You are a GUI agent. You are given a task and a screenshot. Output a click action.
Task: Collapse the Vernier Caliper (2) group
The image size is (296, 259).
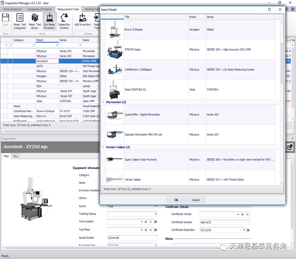click(x=104, y=147)
